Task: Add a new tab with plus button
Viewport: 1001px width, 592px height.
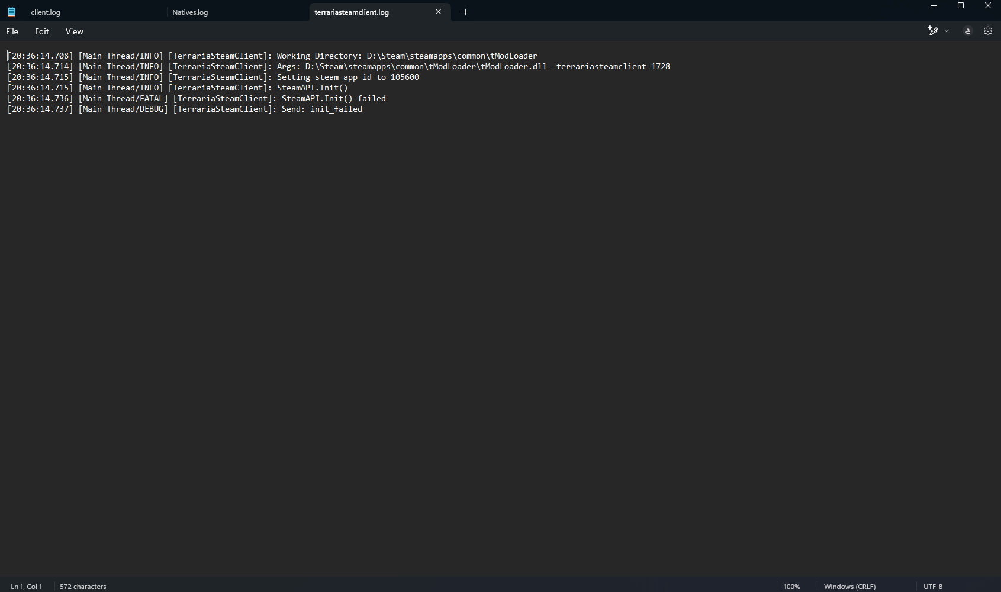Action: coord(465,12)
